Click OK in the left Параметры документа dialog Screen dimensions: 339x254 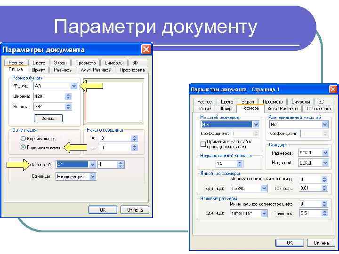[103, 210]
